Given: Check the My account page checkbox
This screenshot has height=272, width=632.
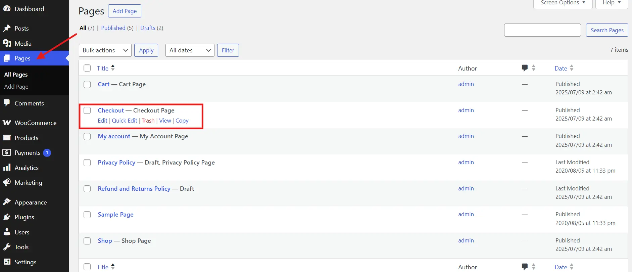Looking at the screenshot, I should coord(87,136).
